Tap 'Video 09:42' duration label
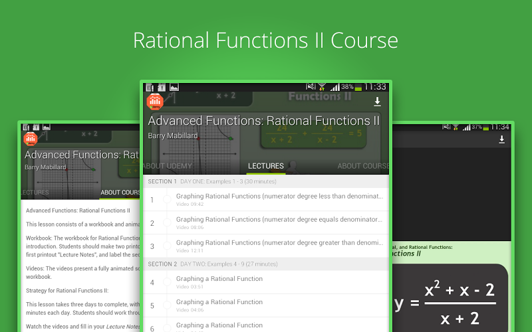 tap(190, 205)
